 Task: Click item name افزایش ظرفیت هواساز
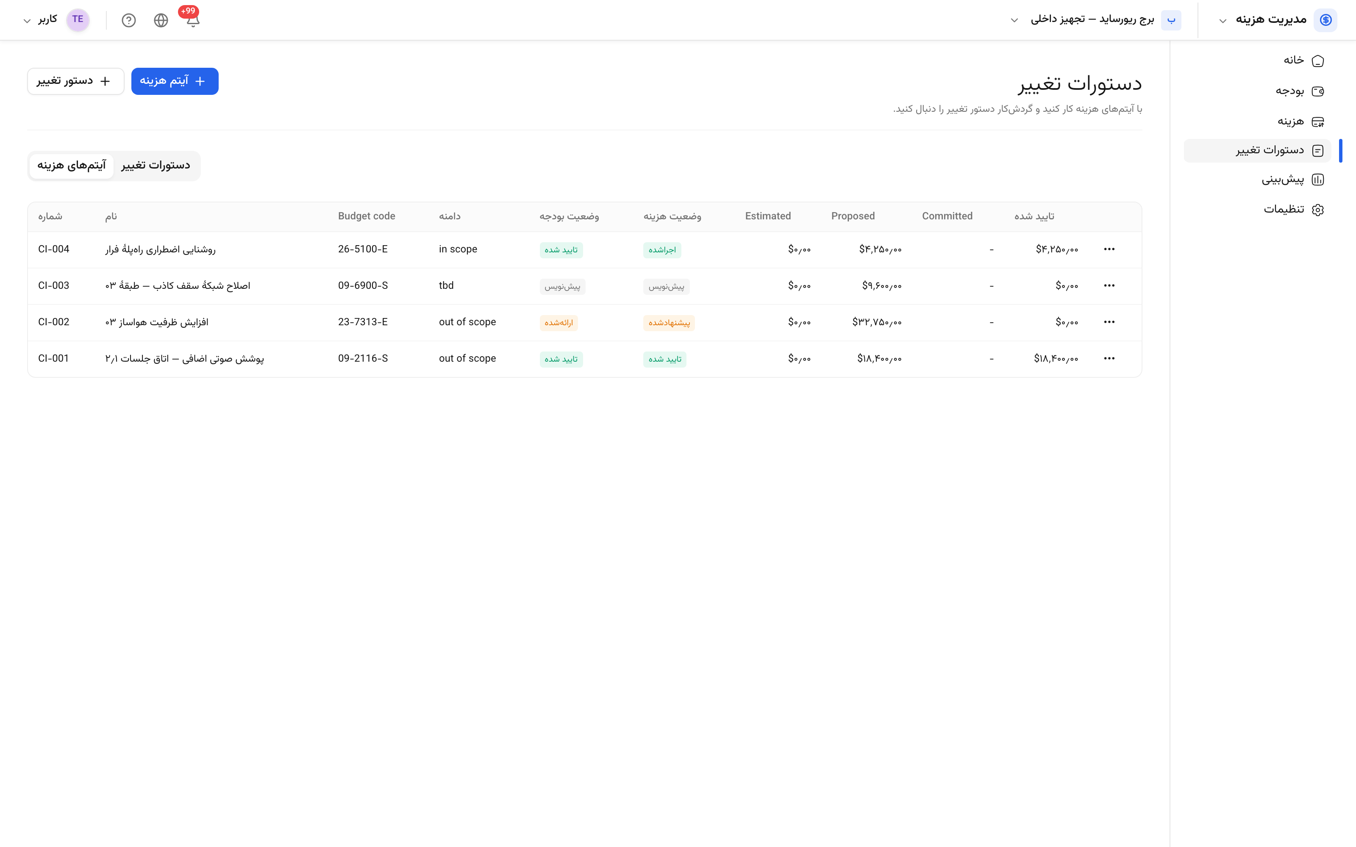tap(157, 322)
